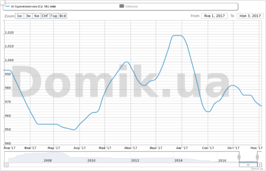Grab the left navigator range handle
The width and height of the screenshot is (266, 171).
click(x=239, y=157)
